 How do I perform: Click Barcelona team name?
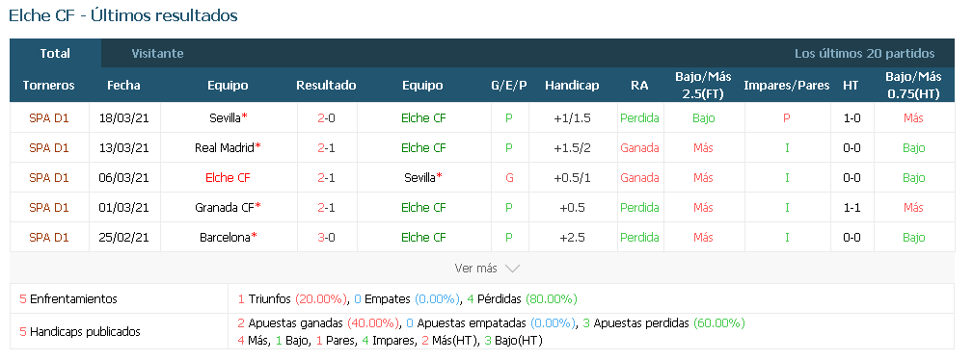click(x=226, y=237)
